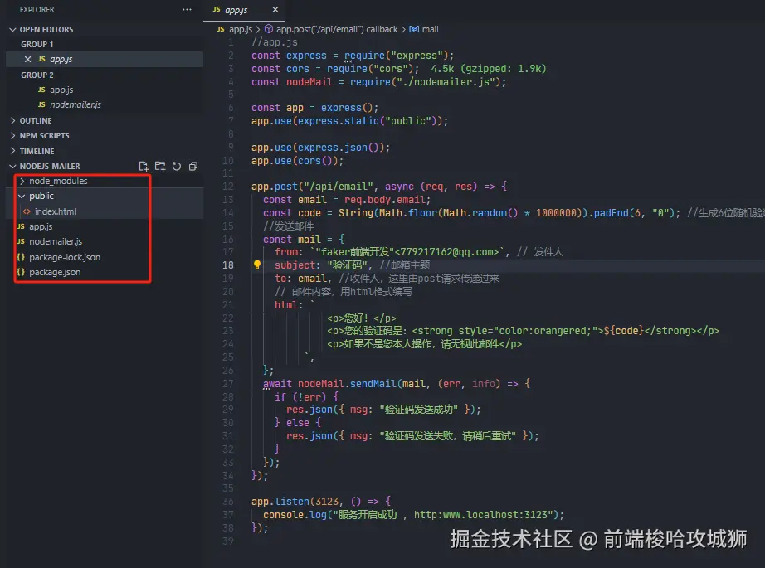Click the mail breadcrumb segment
The width and height of the screenshot is (765, 568).
[x=430, y=29]
